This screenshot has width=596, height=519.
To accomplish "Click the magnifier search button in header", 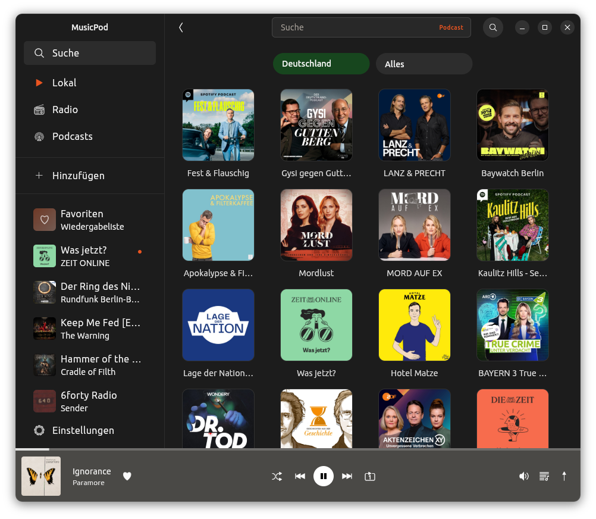I will click(493, 27).
